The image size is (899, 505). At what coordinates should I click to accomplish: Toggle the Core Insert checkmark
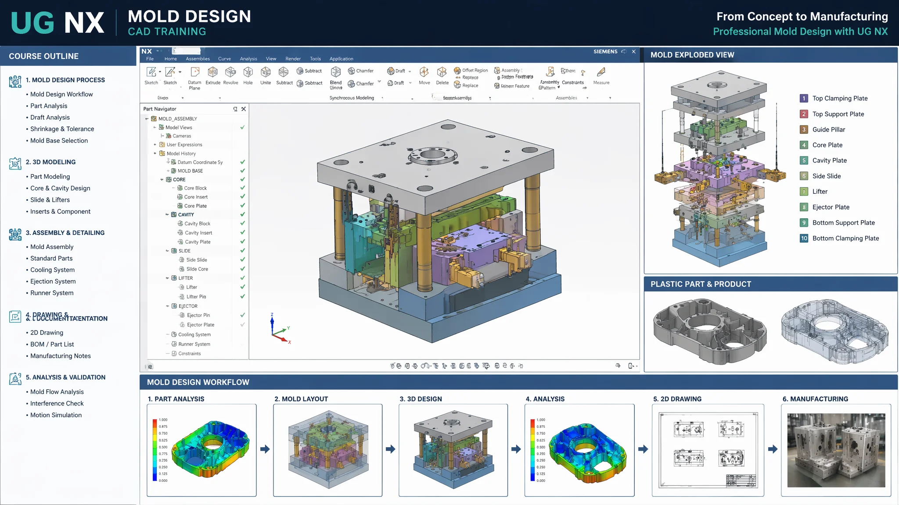click(242, 197)
